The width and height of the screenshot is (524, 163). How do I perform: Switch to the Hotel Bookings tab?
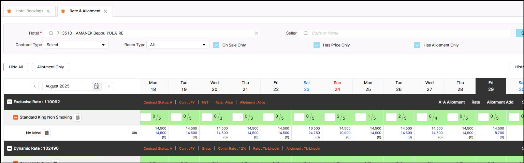pos(29,11)
